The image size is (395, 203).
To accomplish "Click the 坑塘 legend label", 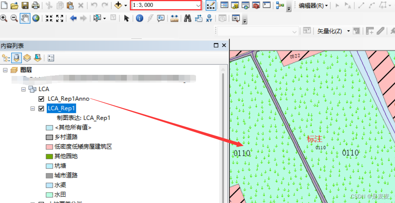I will [x=60, y=166].
